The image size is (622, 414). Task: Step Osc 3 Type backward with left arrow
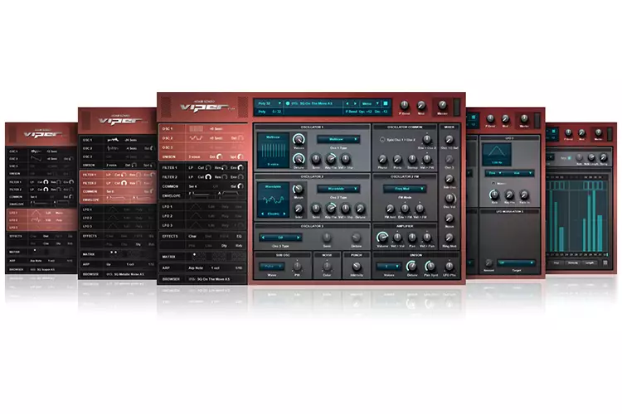tap(263, 238)
